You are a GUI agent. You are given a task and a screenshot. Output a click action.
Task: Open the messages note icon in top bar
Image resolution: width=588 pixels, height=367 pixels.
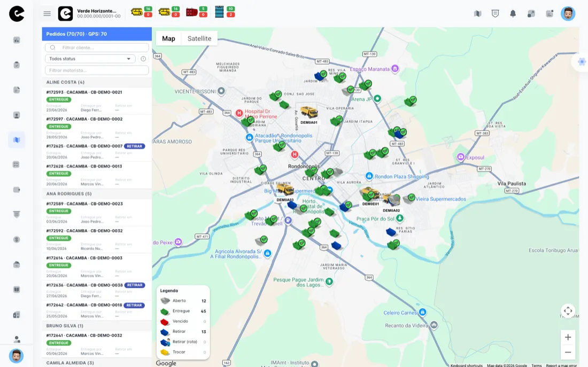(550, 14)
